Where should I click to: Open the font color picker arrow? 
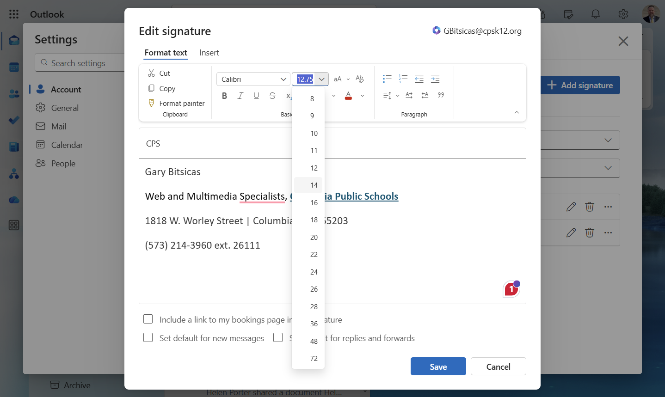[363, 96]
